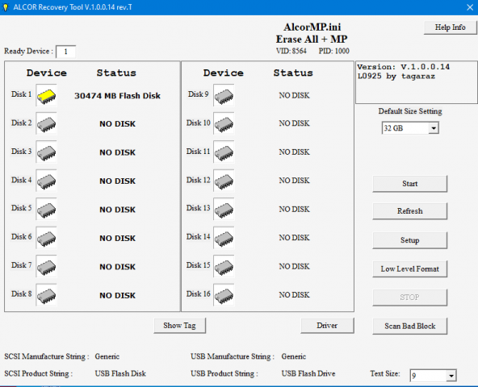Viewport: 478px width, 387px height.
Task: Click the Disk 11 chip icon
Action: (x=224, y=152)
